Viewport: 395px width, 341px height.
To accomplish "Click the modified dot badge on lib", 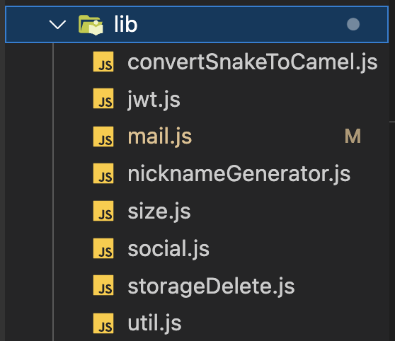I will click(353, 24).
